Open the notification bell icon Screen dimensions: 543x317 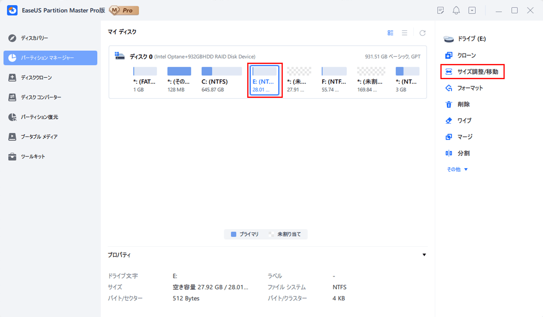click(x=456, y=10)
